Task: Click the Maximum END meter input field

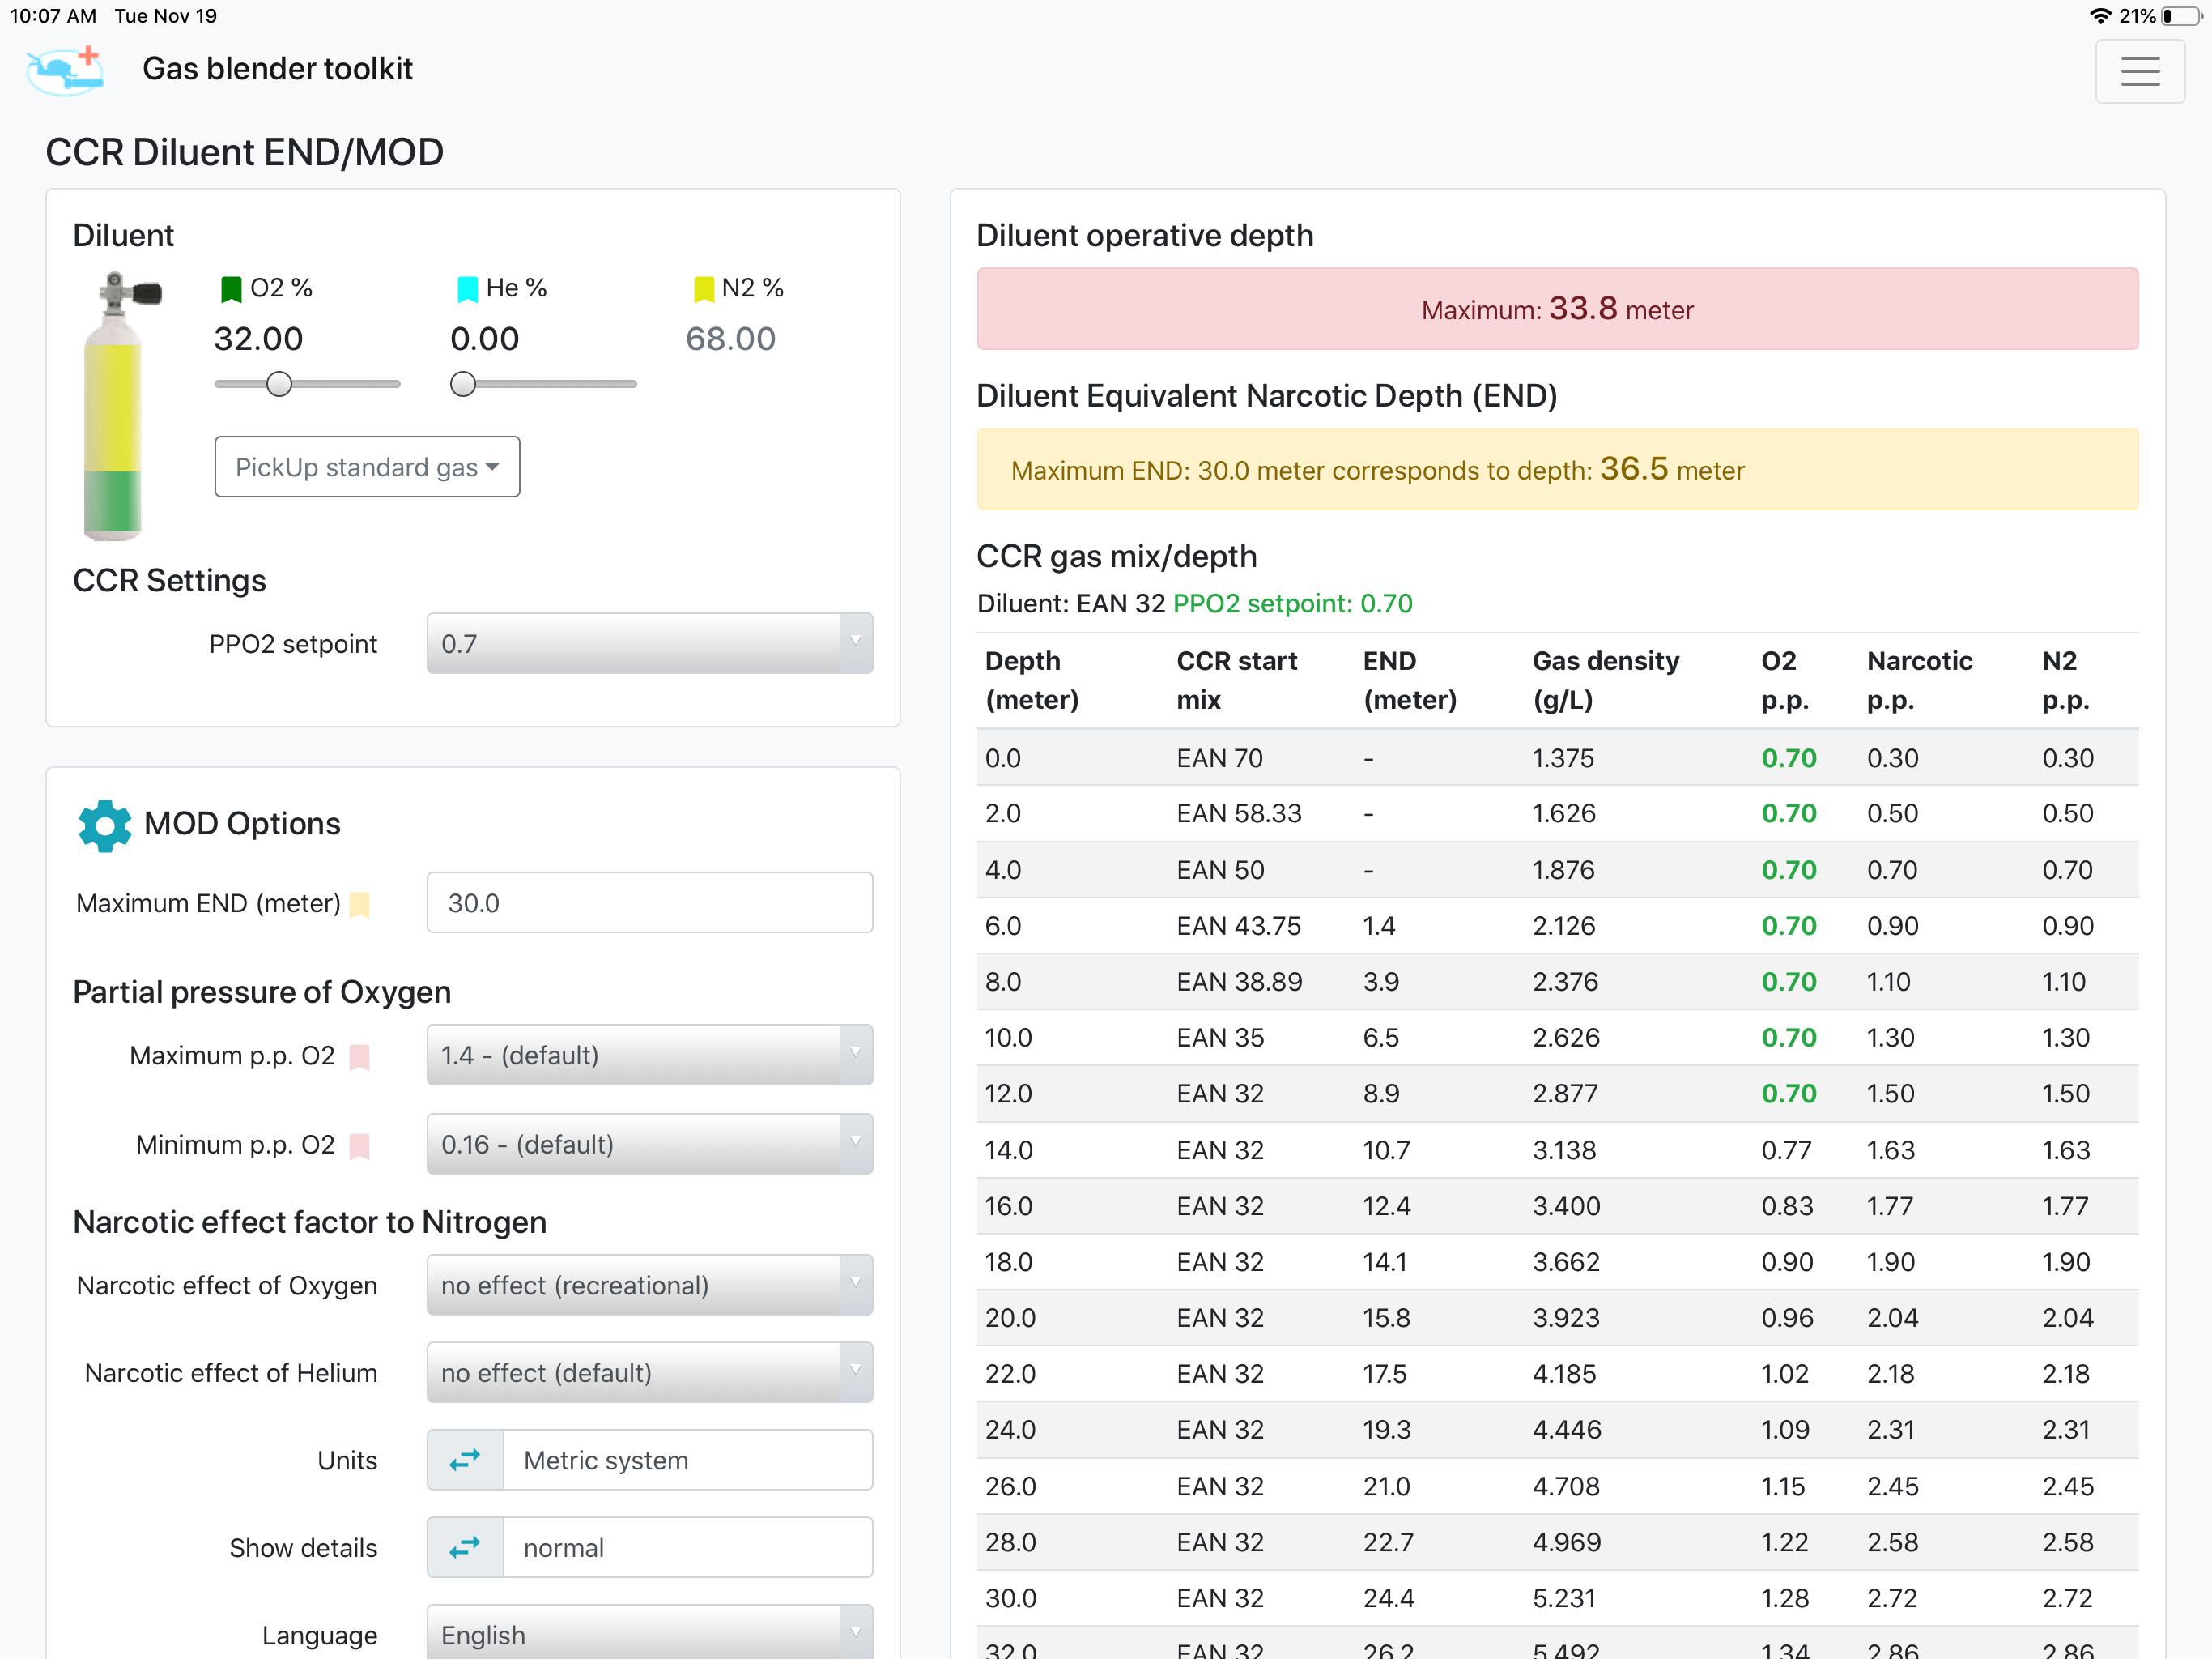Action: point(649,902)
